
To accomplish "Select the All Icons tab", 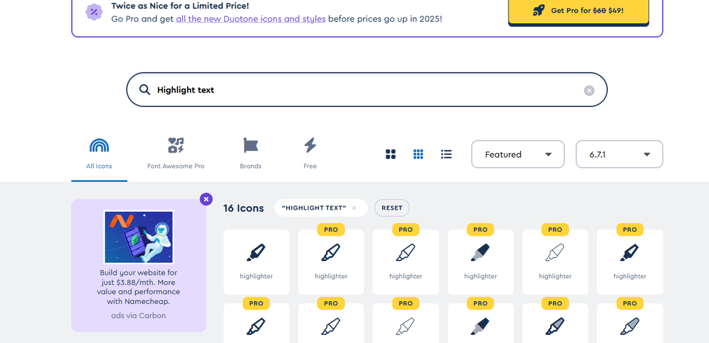I will 99,154.
